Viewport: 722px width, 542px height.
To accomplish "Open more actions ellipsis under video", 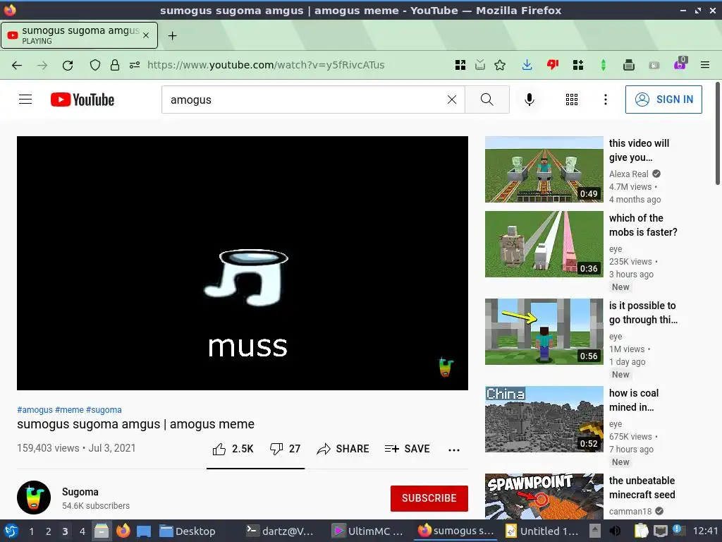I will click(454, 450).
